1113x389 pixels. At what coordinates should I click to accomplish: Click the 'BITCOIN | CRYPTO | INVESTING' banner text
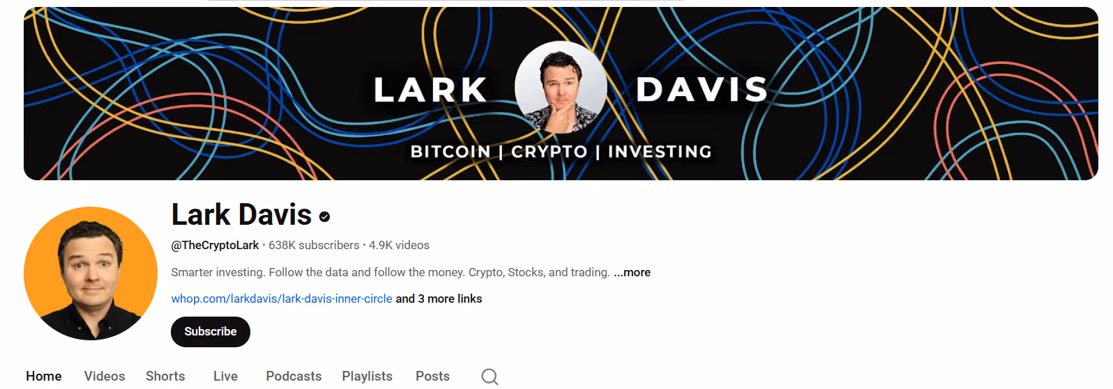pos(561,151)
